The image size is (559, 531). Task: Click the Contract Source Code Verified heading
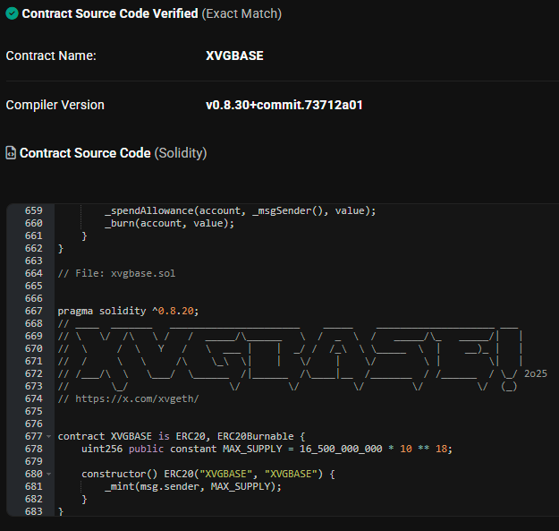[110, 13]
